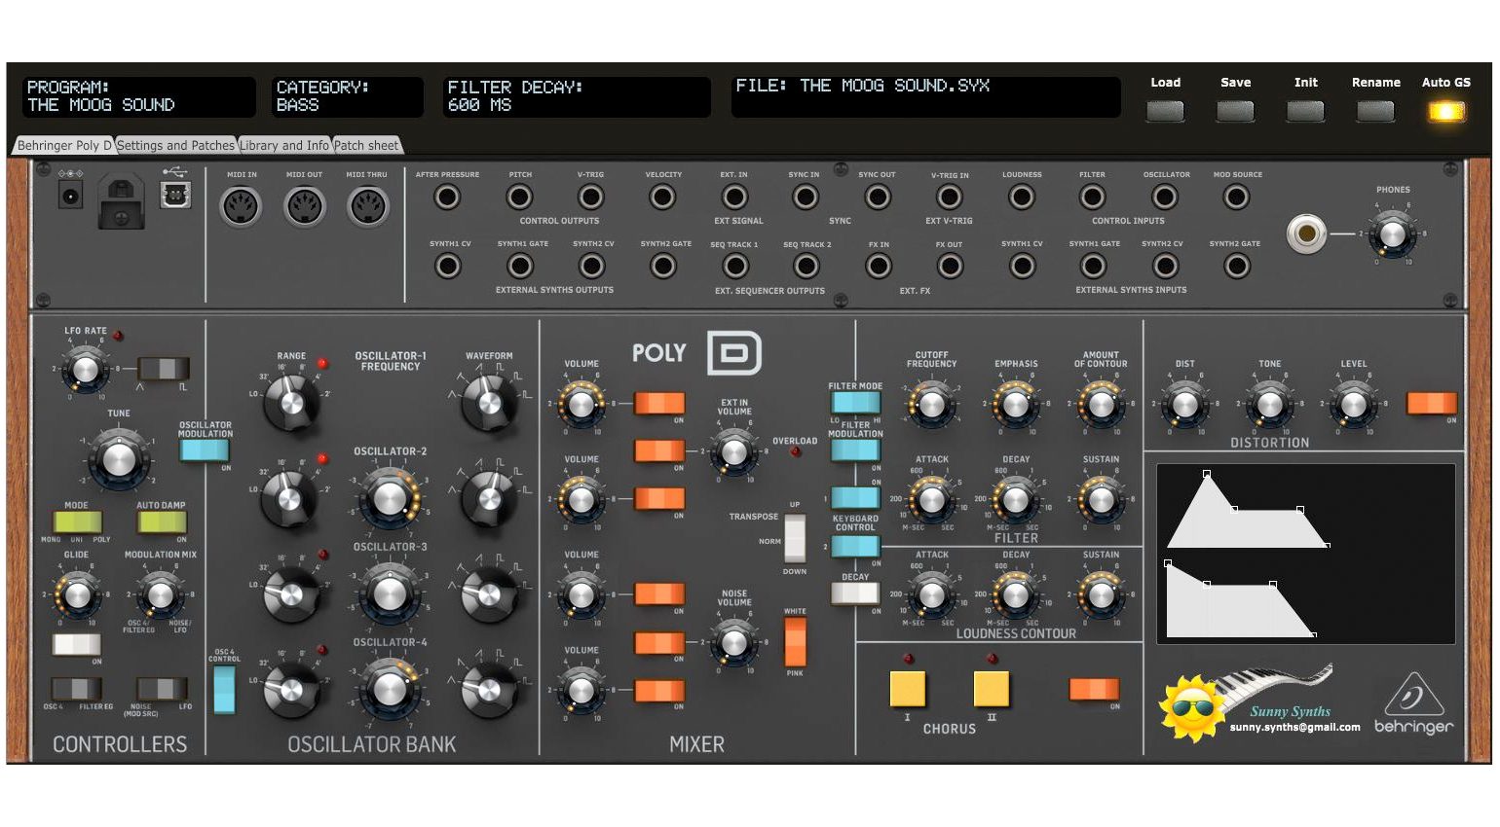Toggle the Decay switch below Keyboard Control
Viewport: 1500px width, 827px height.
click(x=855, y=593)
